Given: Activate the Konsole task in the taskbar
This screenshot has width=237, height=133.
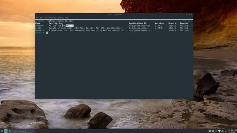Looking at the screenshot, I should click(x=21, y=131).
